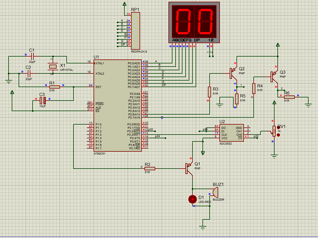Viewport: 318px width, 238px height.
Task: Click the P2.6/A14 pin label
Action: coord(134,115)
